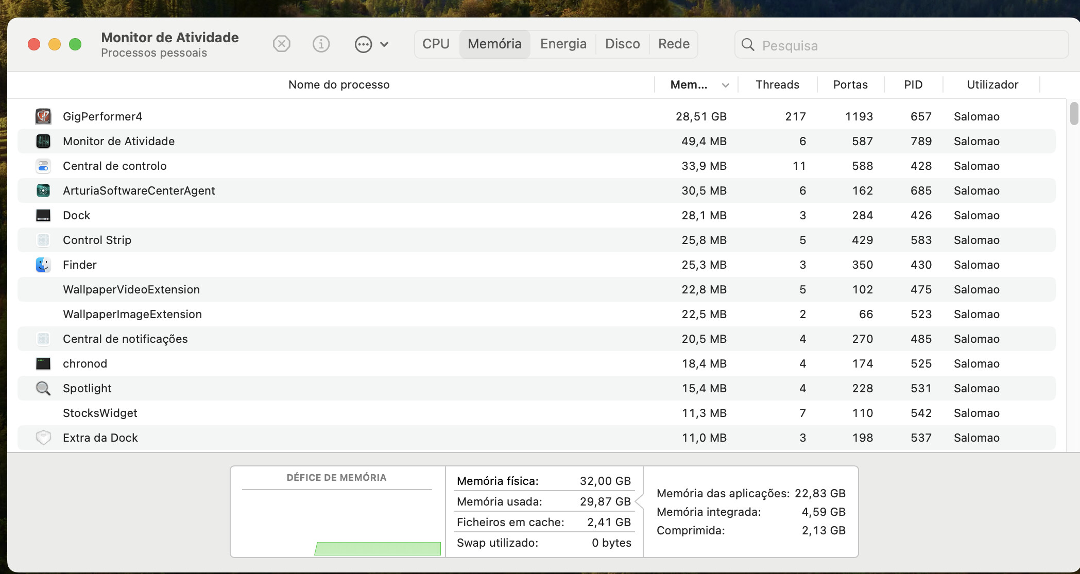Click the Spotlight magnifier icon
This screenshot has height=574, width=1080.
pyautogui.click(x=43, y=388)
